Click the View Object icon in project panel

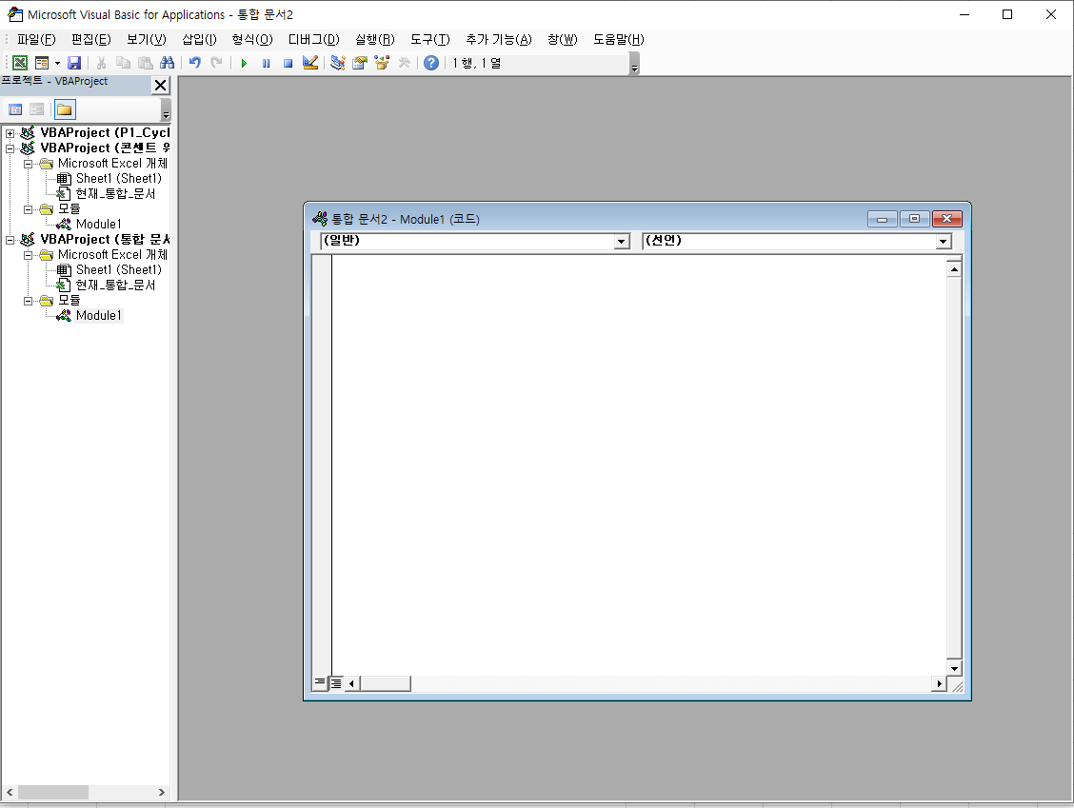coord(37,109)
